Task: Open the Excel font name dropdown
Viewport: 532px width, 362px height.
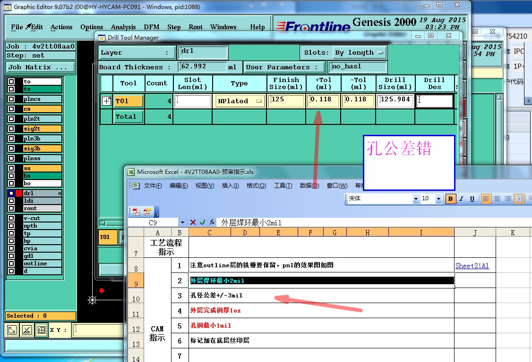Action: [x=416, y=199]
